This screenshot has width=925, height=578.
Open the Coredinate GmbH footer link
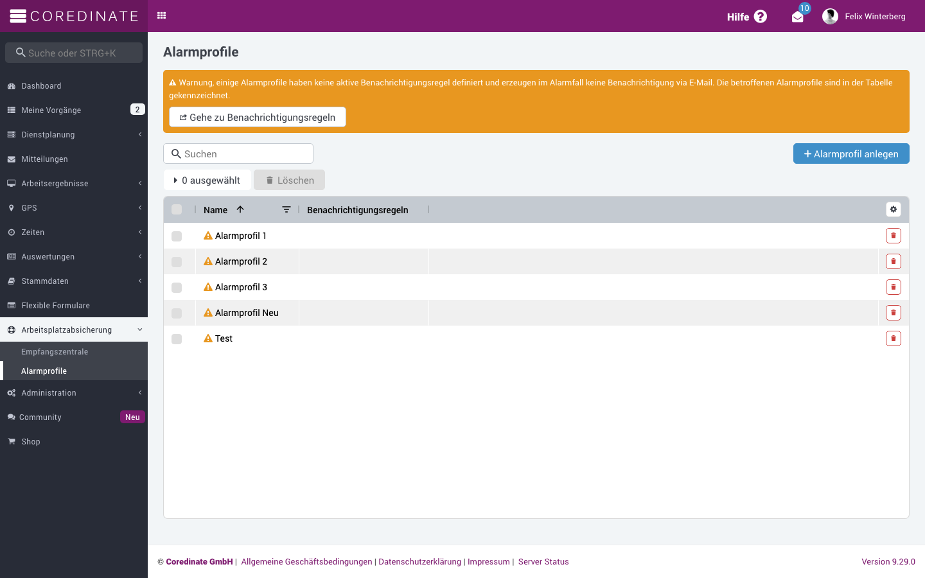[x=199, y=561]
